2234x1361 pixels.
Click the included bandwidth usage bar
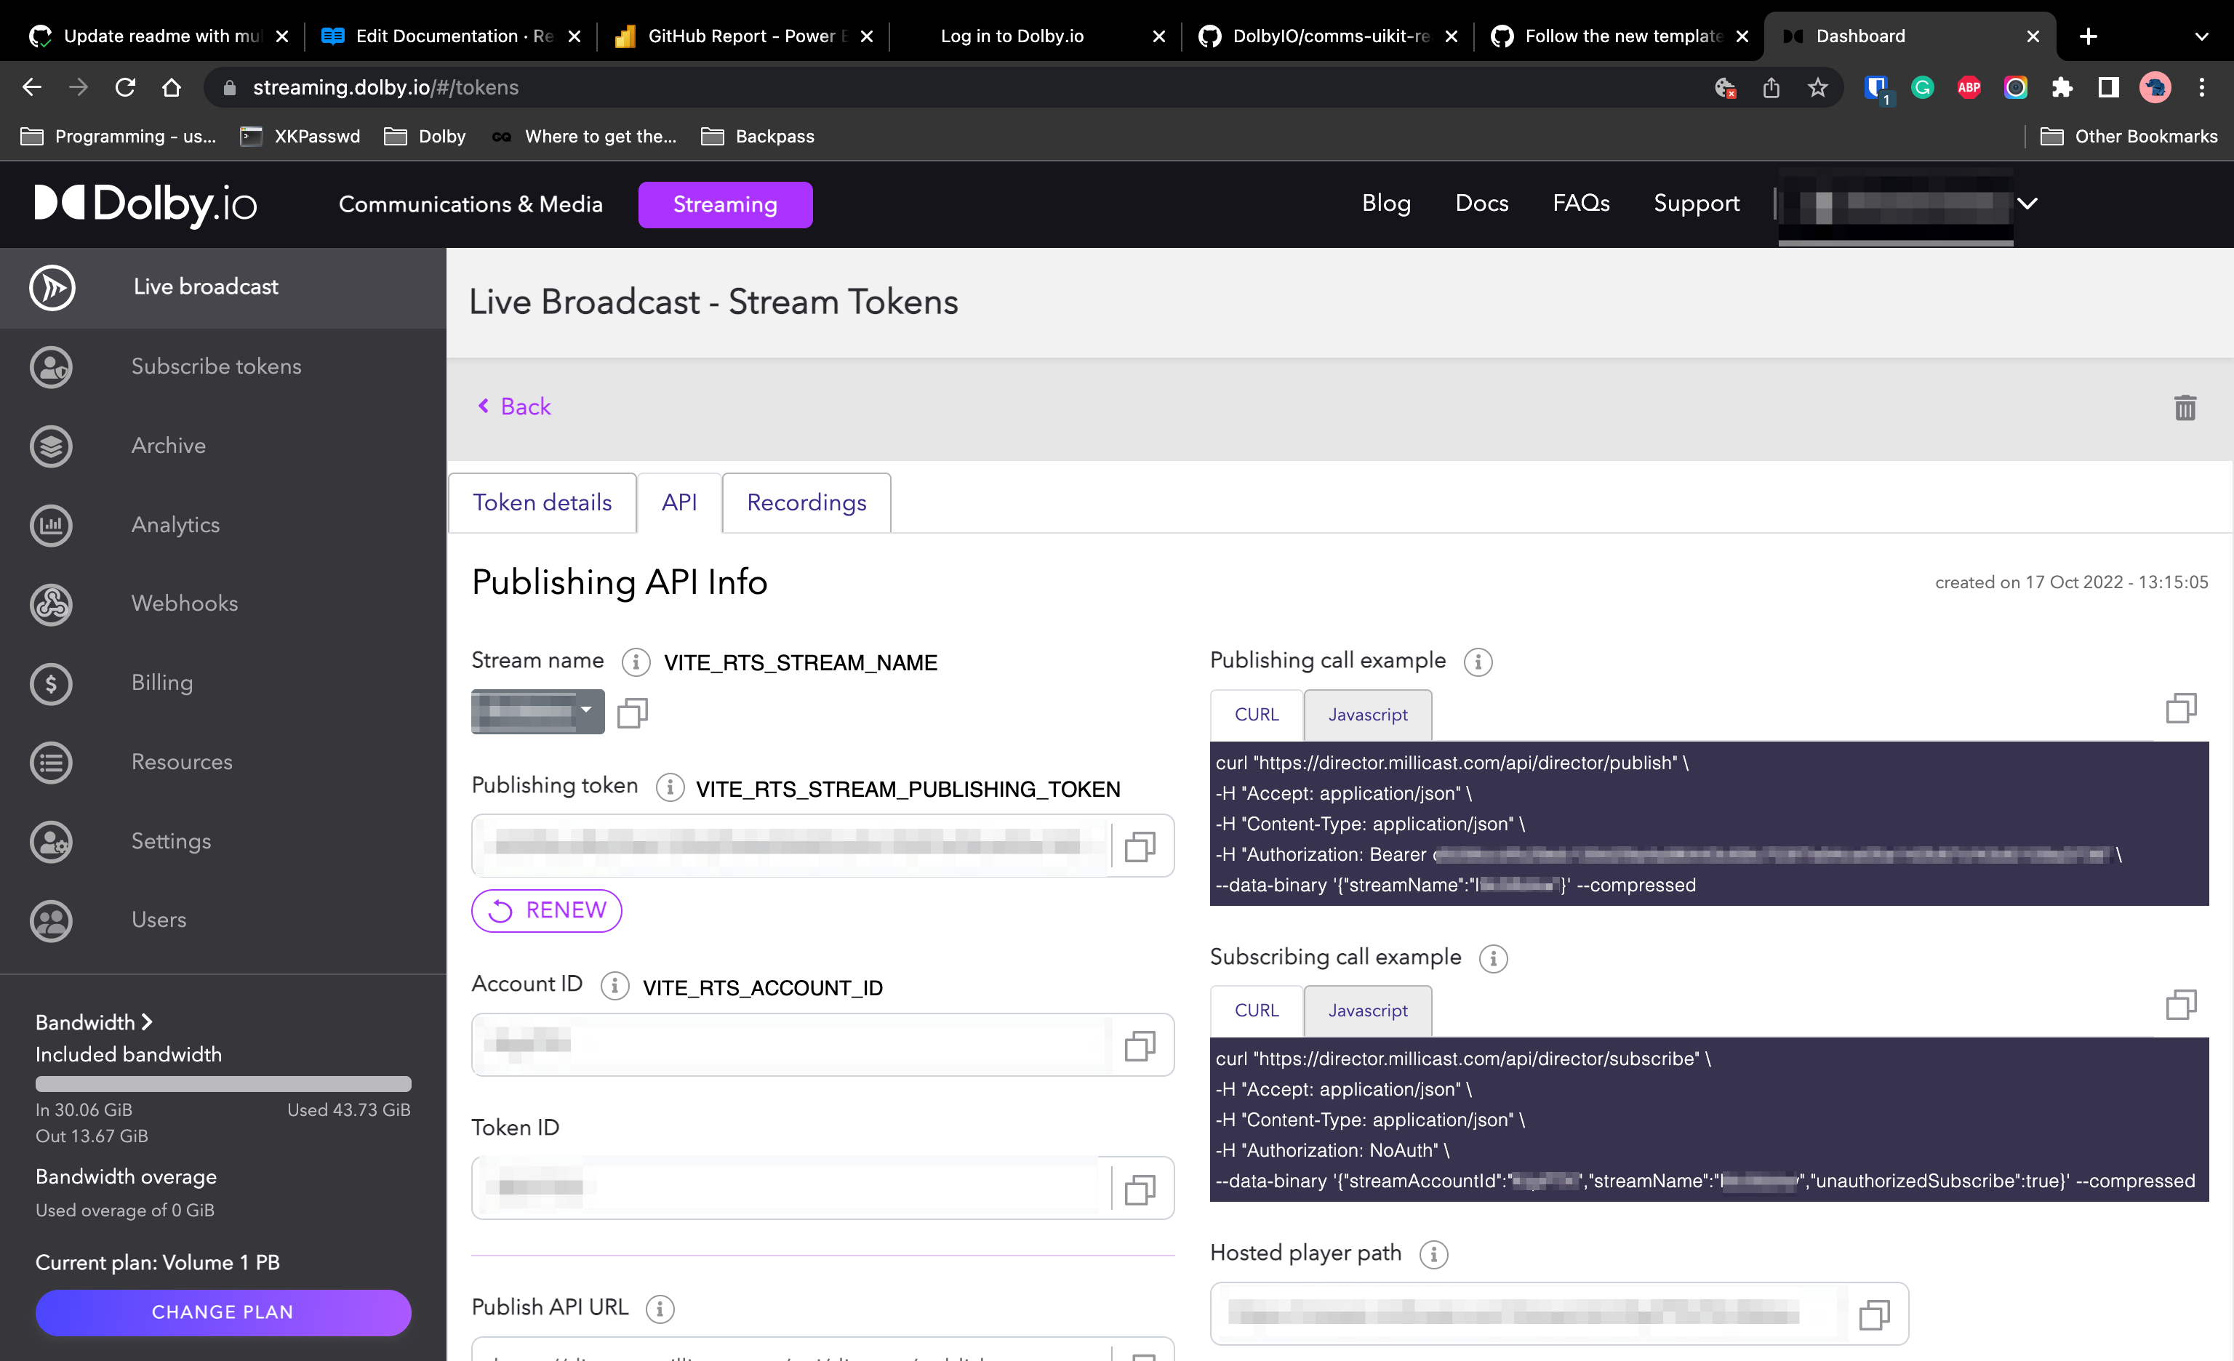[x=223, y=1084]
